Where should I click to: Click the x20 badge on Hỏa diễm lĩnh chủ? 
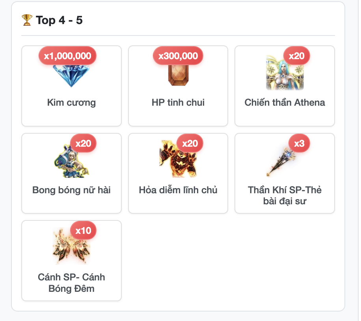[x=190, y=143]
